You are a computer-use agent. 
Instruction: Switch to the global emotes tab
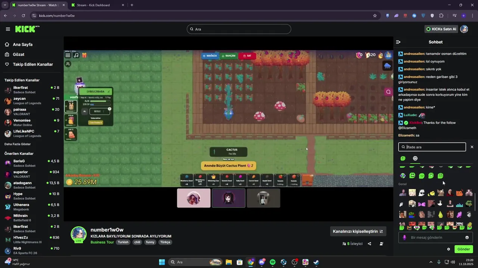pyautogui.click(x=415, y=159)
